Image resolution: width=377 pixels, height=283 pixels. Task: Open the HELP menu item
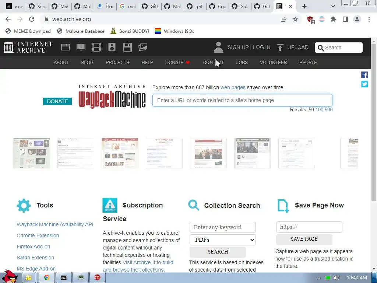coord(147,63)
